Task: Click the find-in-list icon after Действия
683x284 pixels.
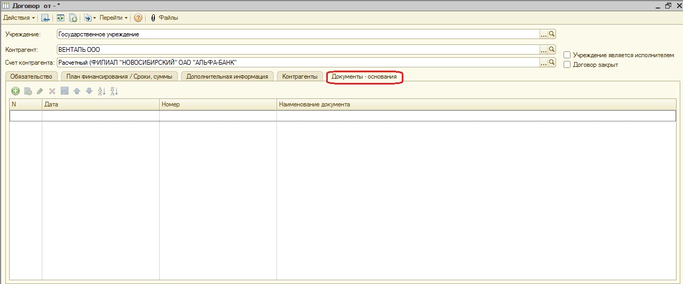Action: [46, 18]
